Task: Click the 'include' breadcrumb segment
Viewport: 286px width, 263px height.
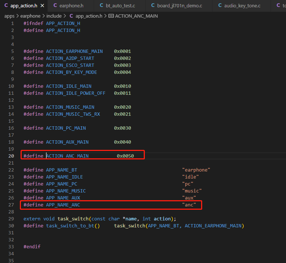Action: click(x=54, y=16)
